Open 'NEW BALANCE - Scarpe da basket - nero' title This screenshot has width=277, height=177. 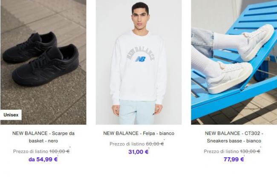[43, 137]
